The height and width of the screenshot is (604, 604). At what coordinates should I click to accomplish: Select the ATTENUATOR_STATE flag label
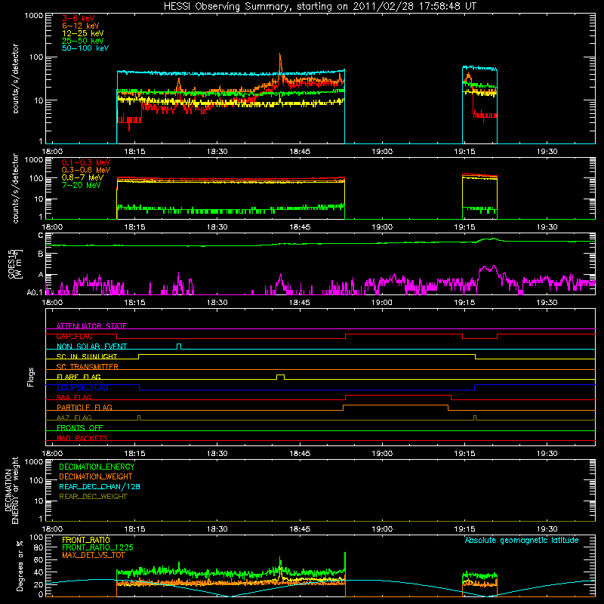tap(91, 326)
